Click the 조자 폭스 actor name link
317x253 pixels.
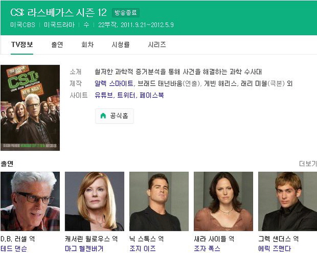click(207, 248)
